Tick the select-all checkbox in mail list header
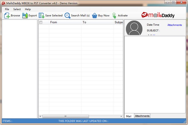This screenshot has height=125, width=188. (x=41, y=22)
